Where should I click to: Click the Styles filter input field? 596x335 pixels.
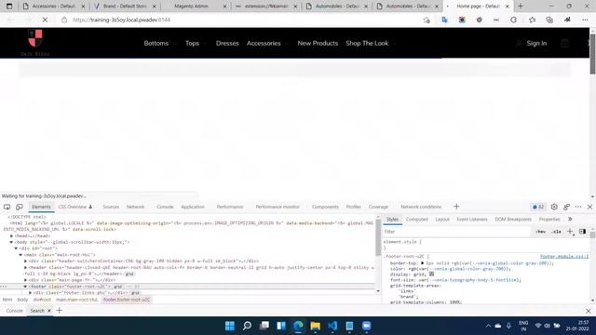(x=456, y=232)
